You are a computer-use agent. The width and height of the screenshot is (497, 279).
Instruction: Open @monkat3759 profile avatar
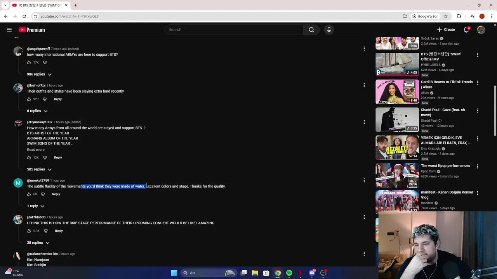click(x=18, y=183)
